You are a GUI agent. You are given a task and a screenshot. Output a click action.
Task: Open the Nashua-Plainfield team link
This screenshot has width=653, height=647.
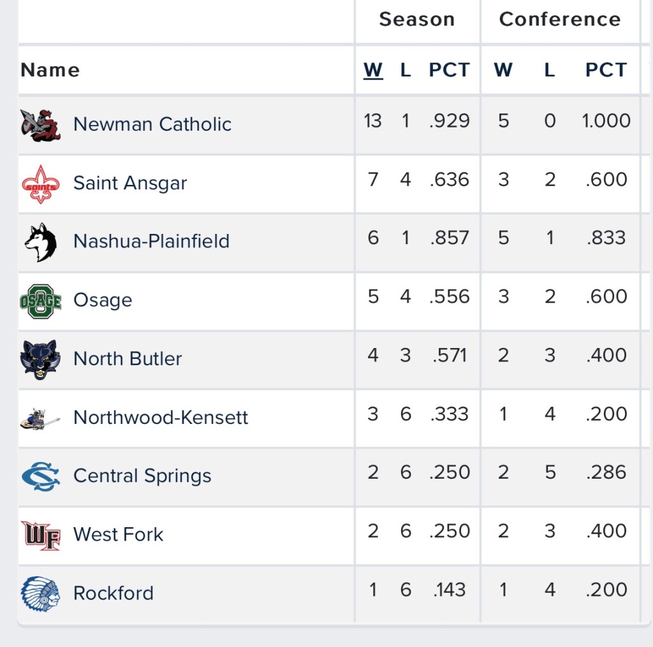[151, 242]
